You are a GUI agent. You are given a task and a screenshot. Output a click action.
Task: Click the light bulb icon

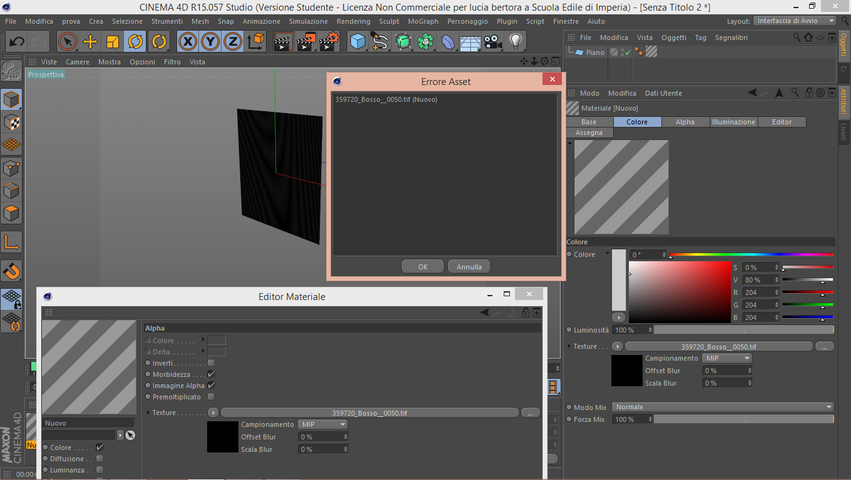[x=515, y=42]
